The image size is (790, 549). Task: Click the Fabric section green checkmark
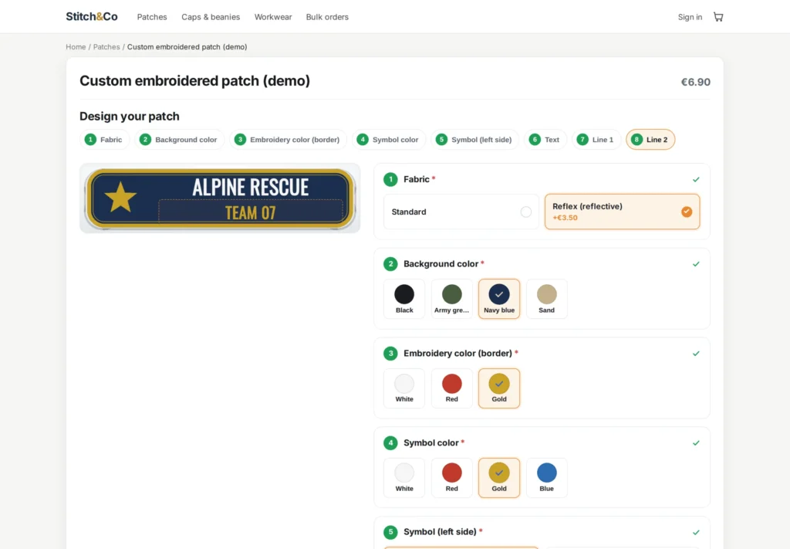pos(696,179)
